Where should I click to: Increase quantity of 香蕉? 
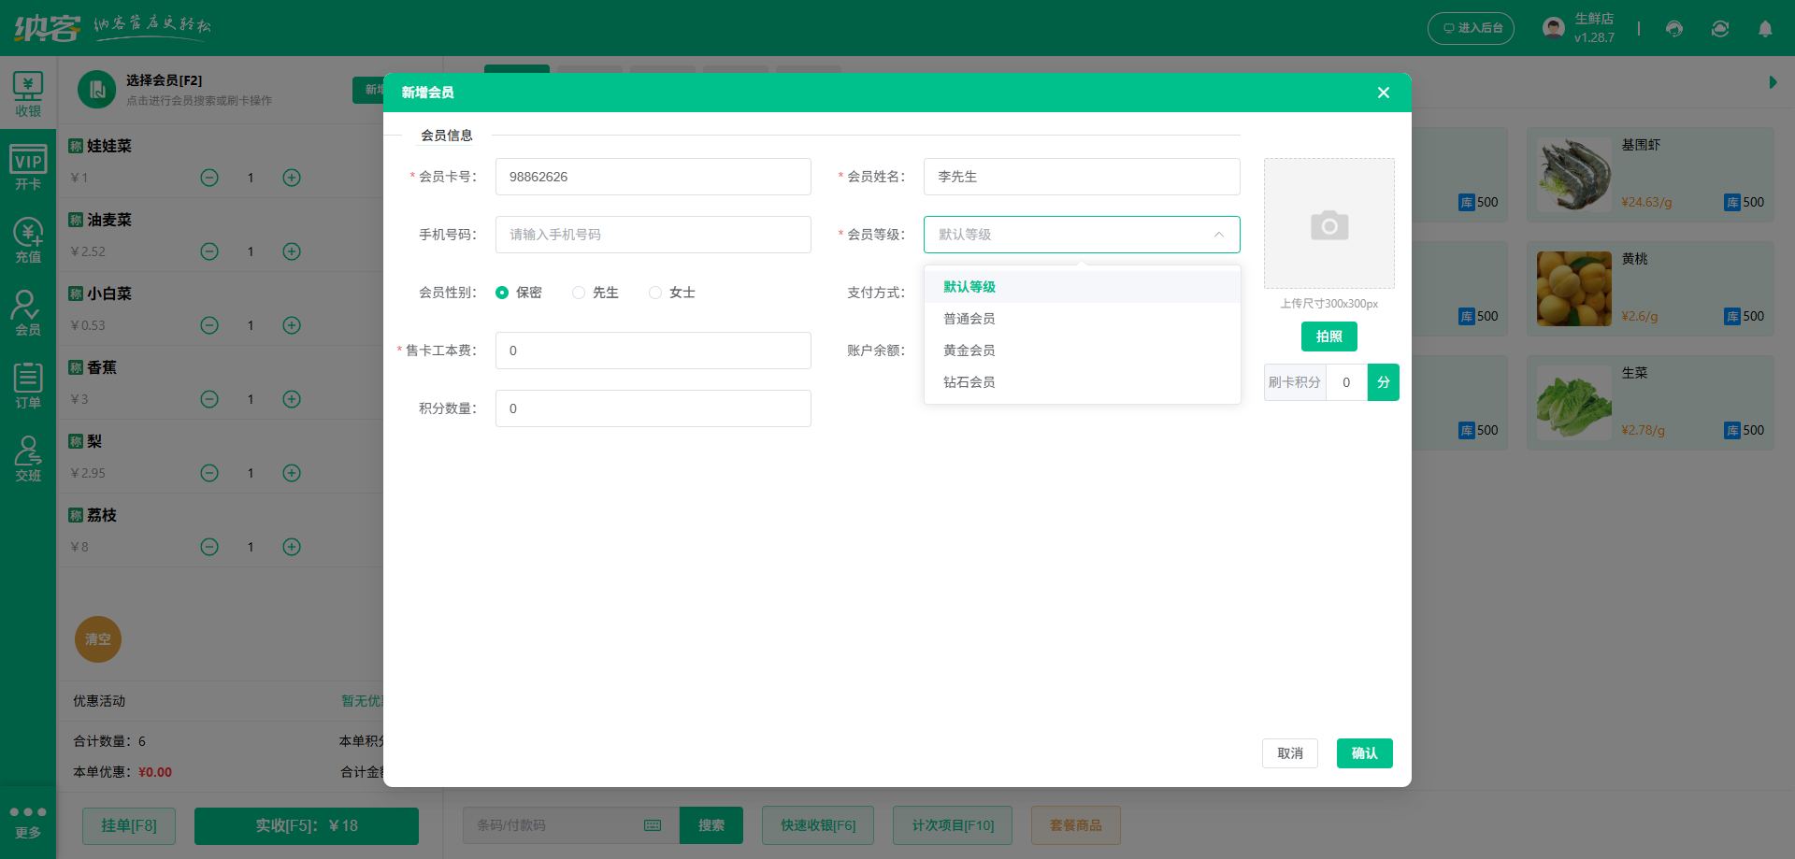click(292, 399)
